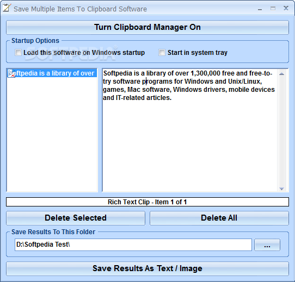Click the Turn Clipboard Manager On button

tap(147, 27)
